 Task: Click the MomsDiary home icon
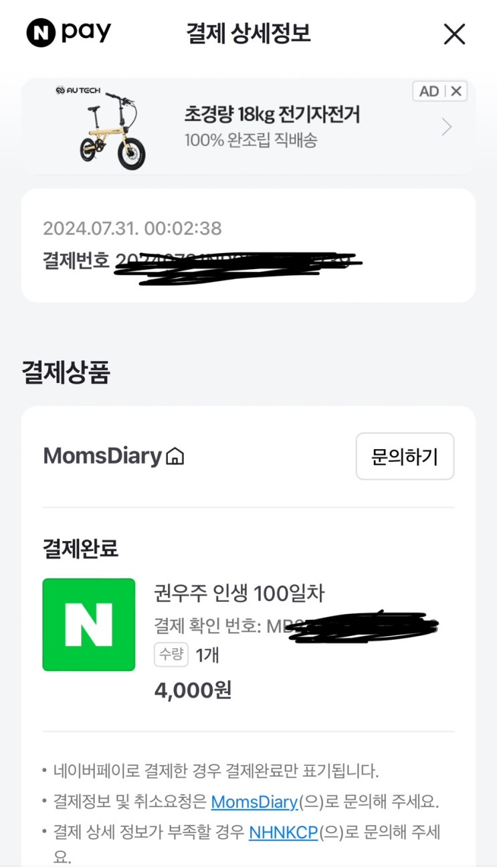tap(175, 457)
